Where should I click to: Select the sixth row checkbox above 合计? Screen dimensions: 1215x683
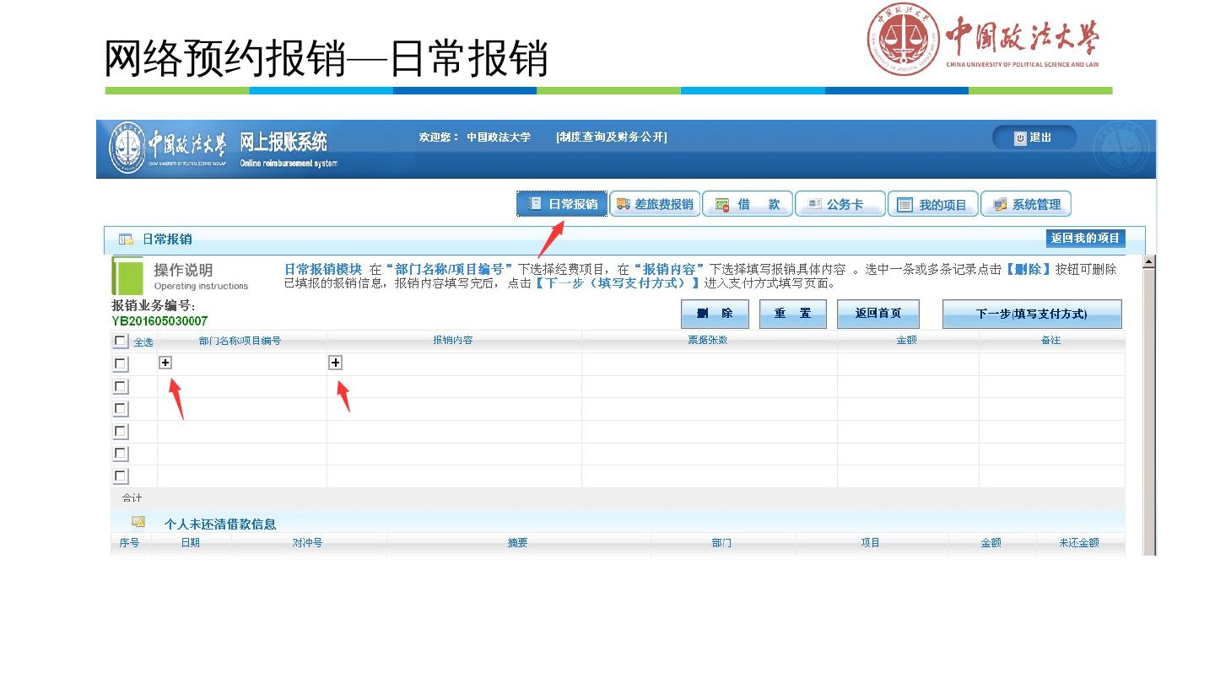click(x=121, y=476)
